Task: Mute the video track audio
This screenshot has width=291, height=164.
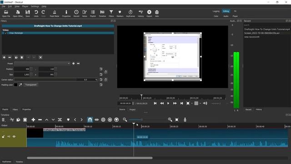Action: [9, 137]
